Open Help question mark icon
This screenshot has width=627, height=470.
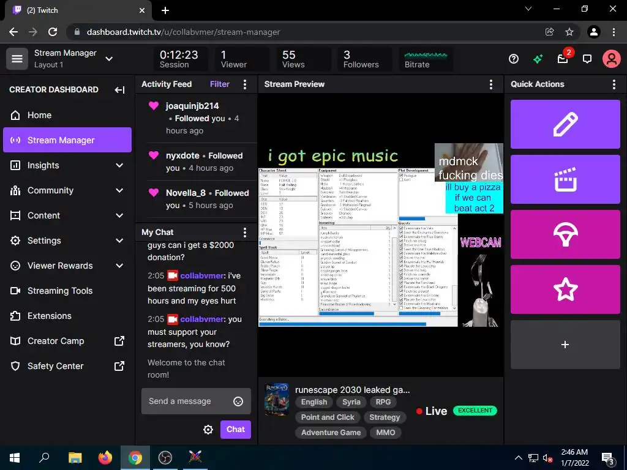[514, 59]
